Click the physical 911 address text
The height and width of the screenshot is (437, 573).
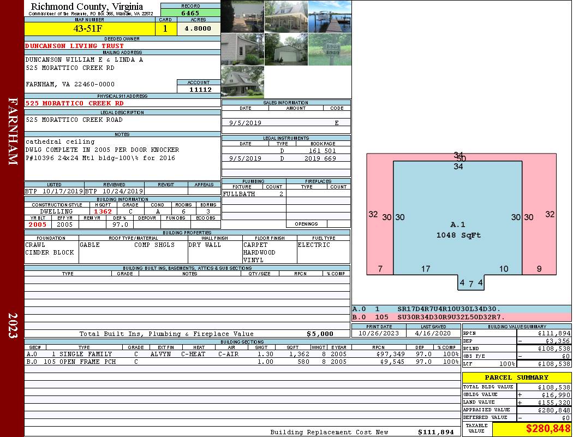[75, 103]
